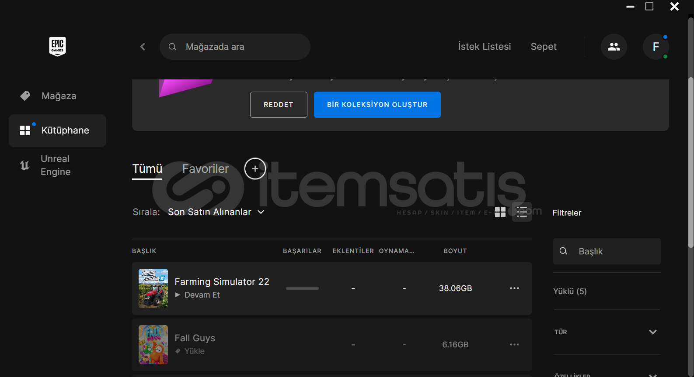
Task: Sort by OYNAMA... column header
Action: tap(396, 251)
